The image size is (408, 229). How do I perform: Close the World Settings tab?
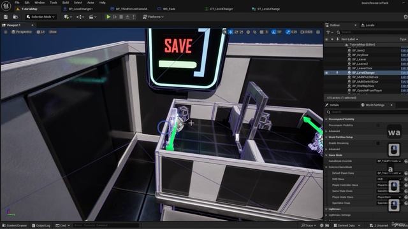[391, 105]
